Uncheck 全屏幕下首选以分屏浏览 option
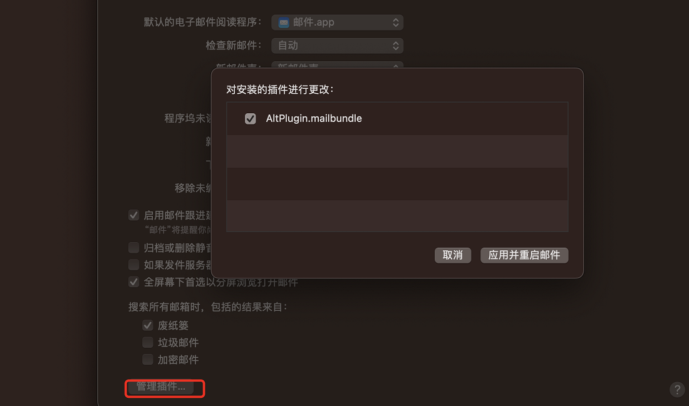Screen dimensions: 689x406 (x=133, y=282)
